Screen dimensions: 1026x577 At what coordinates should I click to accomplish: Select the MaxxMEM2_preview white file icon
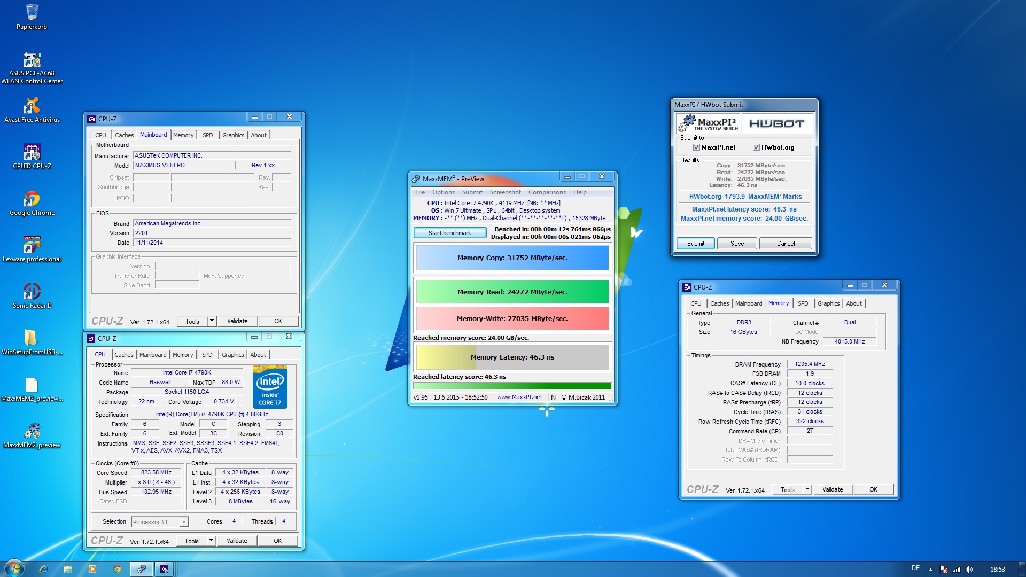(32, 389)
